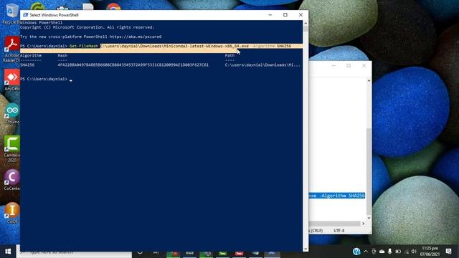Minimize the Notepad window behind PowerShell
Image resolution: width=459 pixels, height=258 pixels.
pyautogui.click(x=333, y=65)
